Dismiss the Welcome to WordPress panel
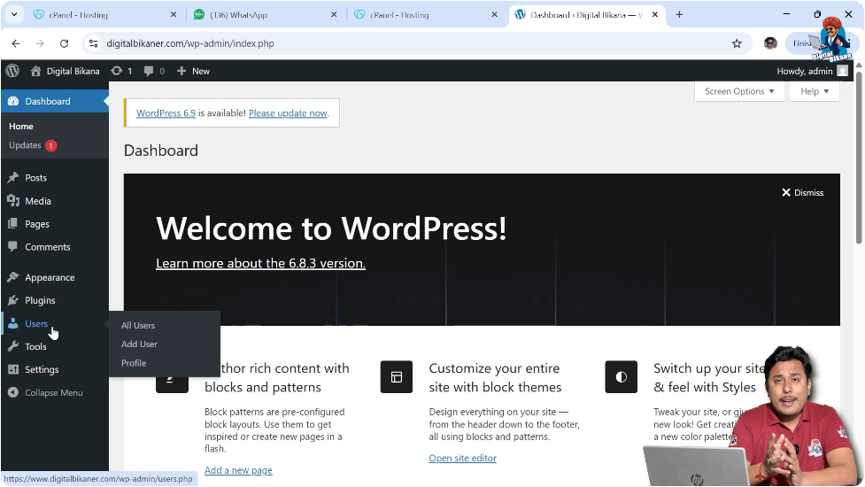The image size is (865, 487). [803, 192]
